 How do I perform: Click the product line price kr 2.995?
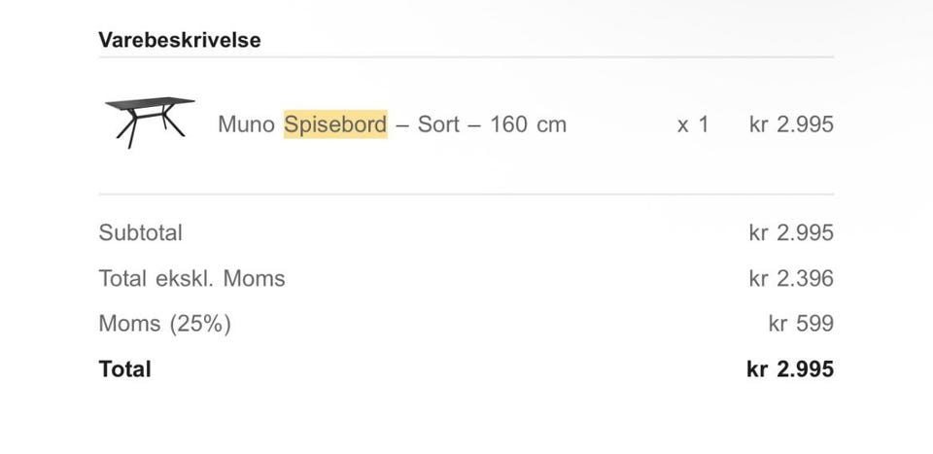click(791, 124)
